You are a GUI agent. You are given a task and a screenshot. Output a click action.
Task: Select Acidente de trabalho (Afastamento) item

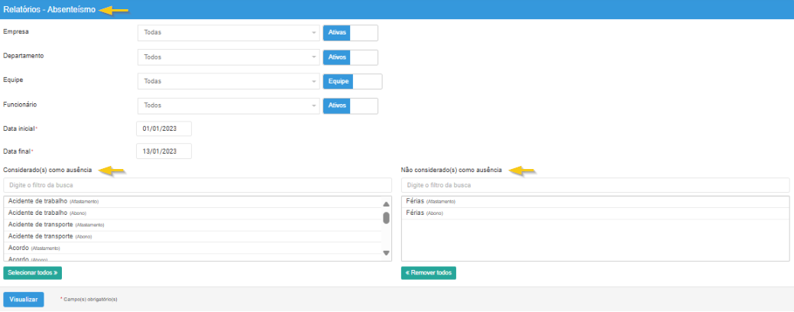click(53, 201)
